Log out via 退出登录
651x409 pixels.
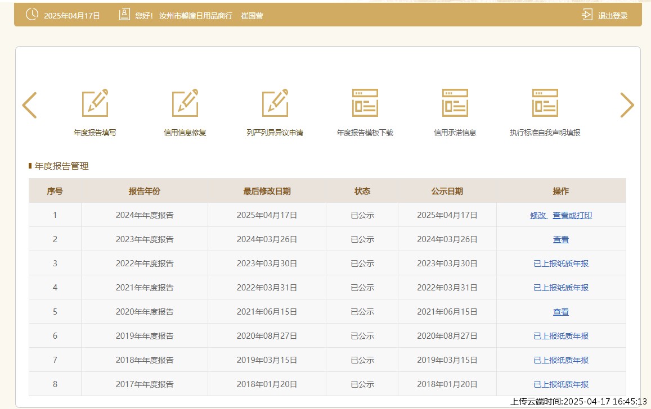[613, 16]
